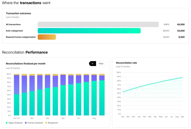Select the Feb stacked bar

coord(47,95)
